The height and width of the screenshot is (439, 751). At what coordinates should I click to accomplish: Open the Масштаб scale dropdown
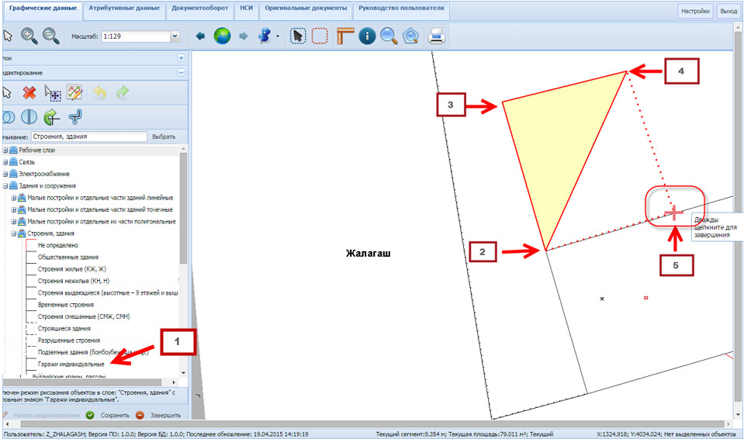(174, 36)
